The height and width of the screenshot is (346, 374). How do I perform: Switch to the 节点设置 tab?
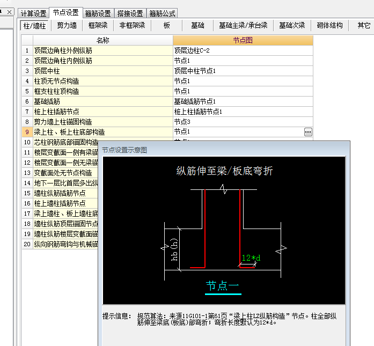66,13
